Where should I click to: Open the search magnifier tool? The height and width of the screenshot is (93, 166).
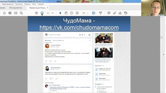point(21,13)
